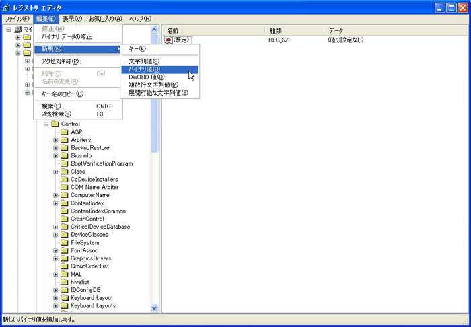Expand the FontAssoc key

(x=56, y=250)
